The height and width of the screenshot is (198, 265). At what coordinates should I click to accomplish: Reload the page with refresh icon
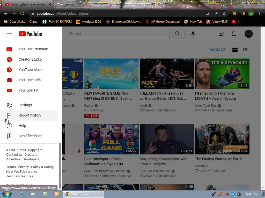[x=22, y=13]
